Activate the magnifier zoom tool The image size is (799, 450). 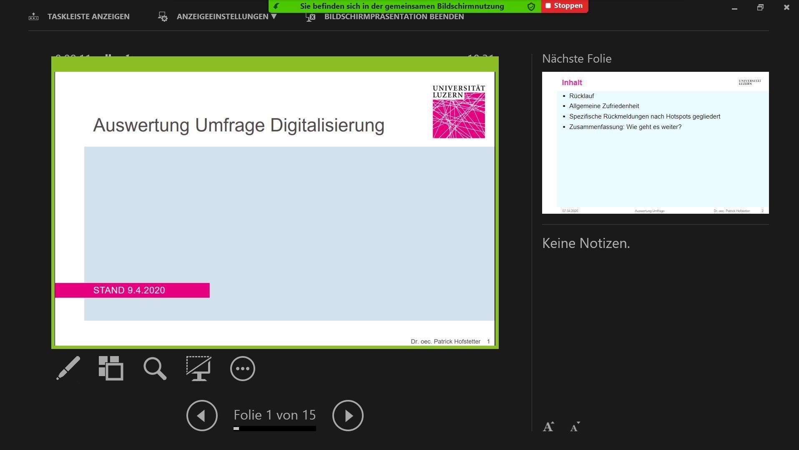155,368
